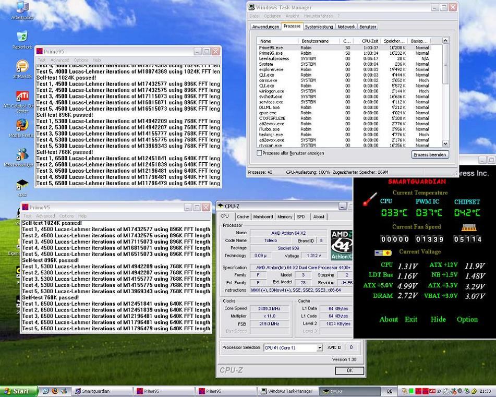496x397 pixels.
Task: Switch to the Systemleistung tab
Action: point(319,27)
